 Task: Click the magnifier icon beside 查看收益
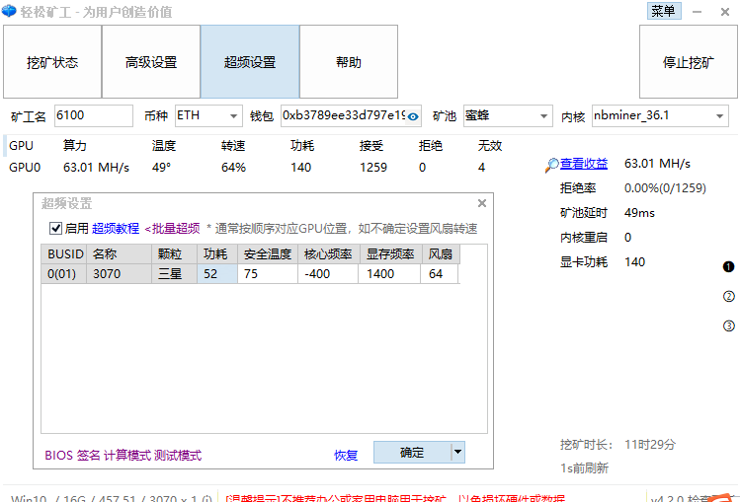tap(551, 165)
